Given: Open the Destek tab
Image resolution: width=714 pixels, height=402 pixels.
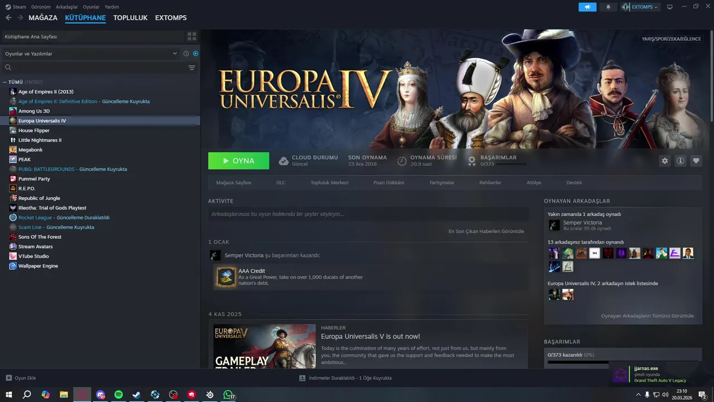Looking at the screenshot, I should [x=574, y=183].
